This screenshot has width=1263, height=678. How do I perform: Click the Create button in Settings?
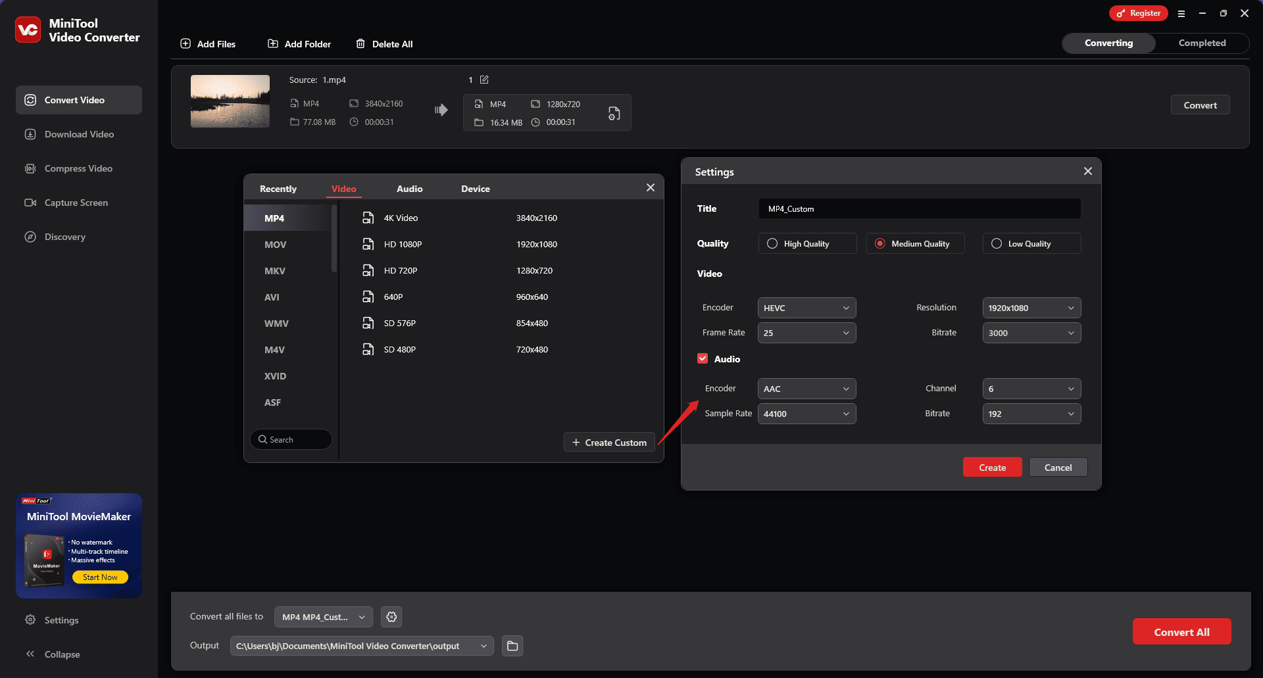click(x=992, y=467)
